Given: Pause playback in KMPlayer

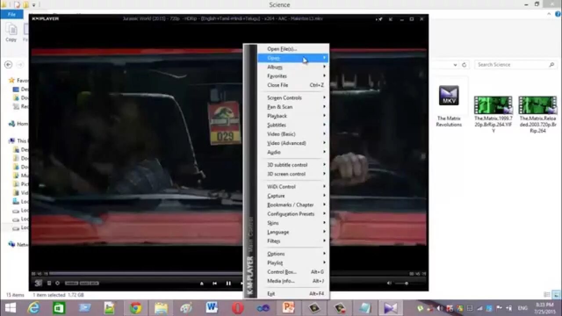Looking at the screenshot, I should [x=228, y=284].
